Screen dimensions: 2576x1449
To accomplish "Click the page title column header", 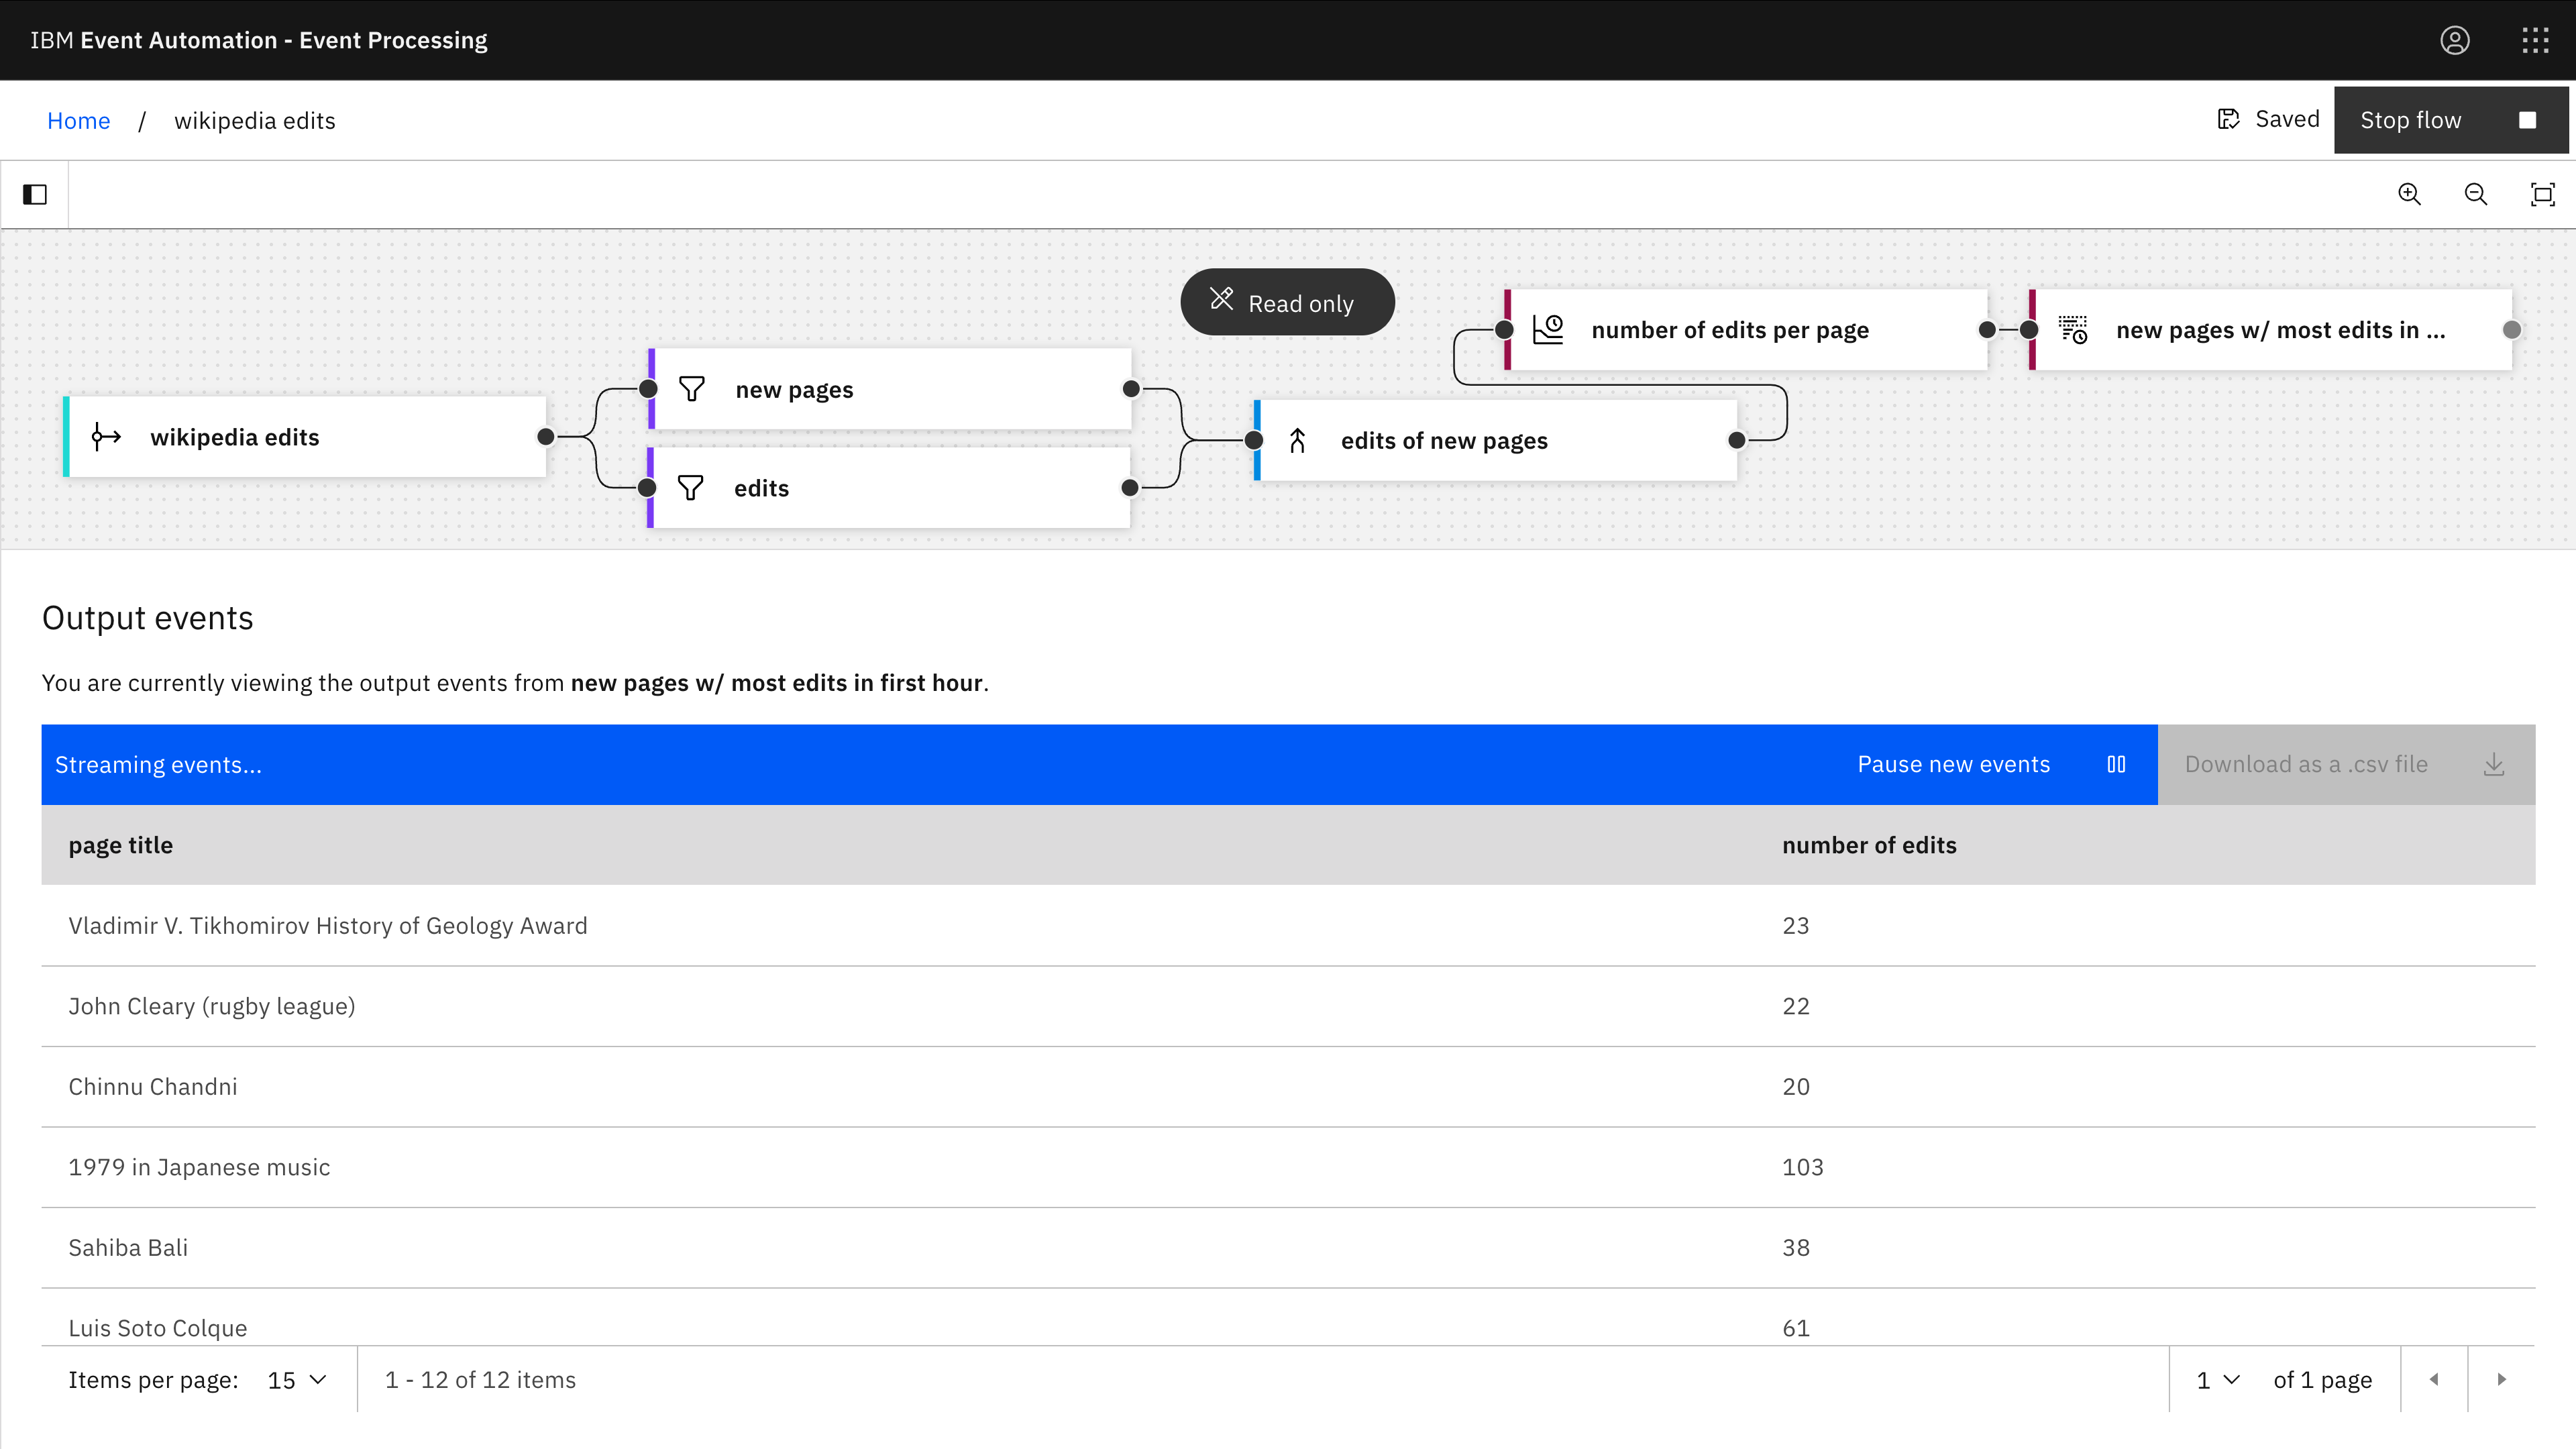I will click(120, 845).
